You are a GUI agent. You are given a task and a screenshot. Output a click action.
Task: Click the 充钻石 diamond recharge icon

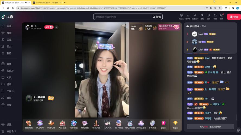coord(181,16)
